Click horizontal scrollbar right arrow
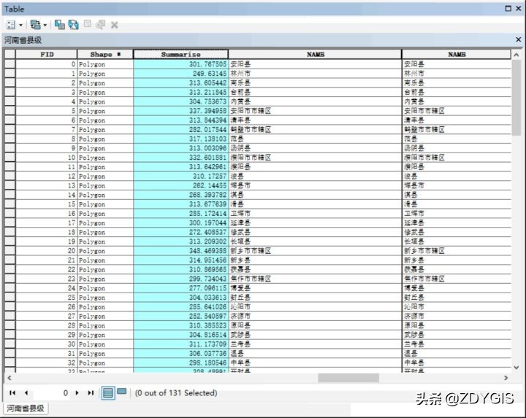This screenshot has height=418, width=526. tap(506, 378)
